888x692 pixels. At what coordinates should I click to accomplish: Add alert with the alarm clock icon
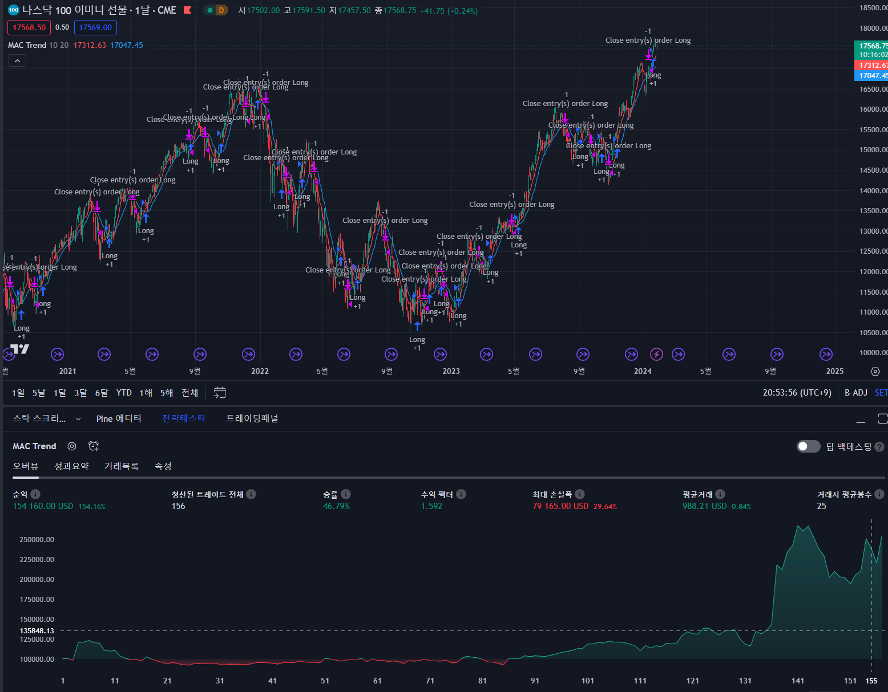(94, 446)
